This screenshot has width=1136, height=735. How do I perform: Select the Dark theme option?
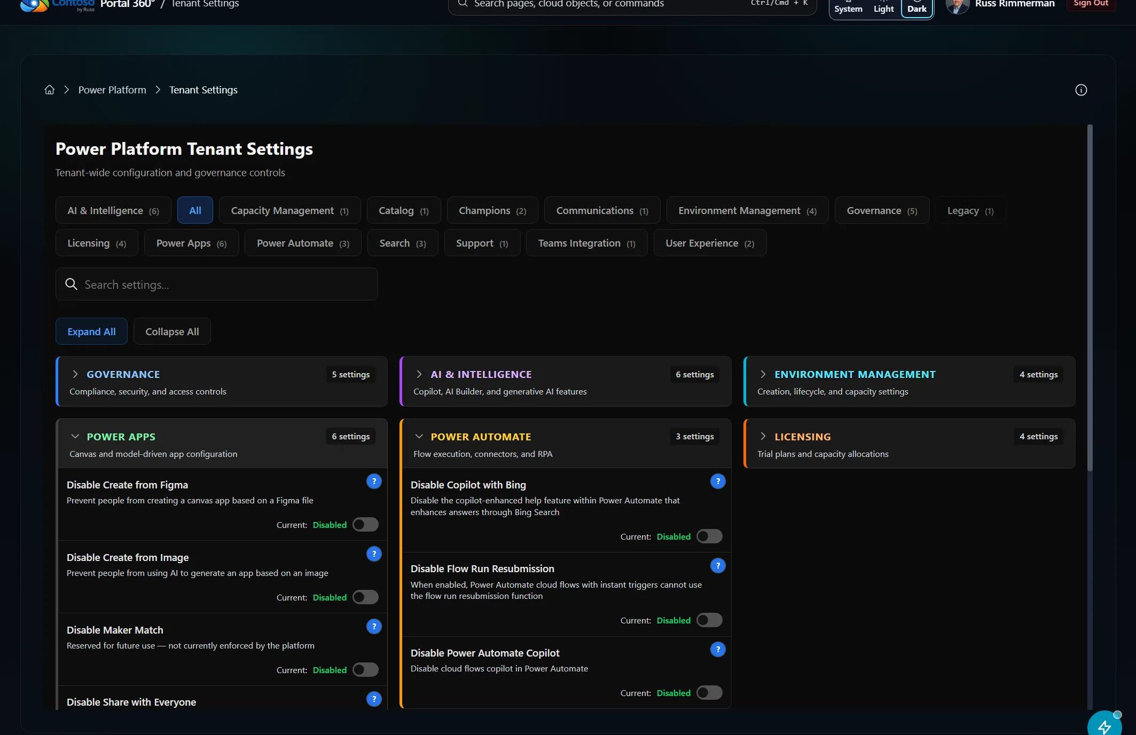(x=917, y=7)
